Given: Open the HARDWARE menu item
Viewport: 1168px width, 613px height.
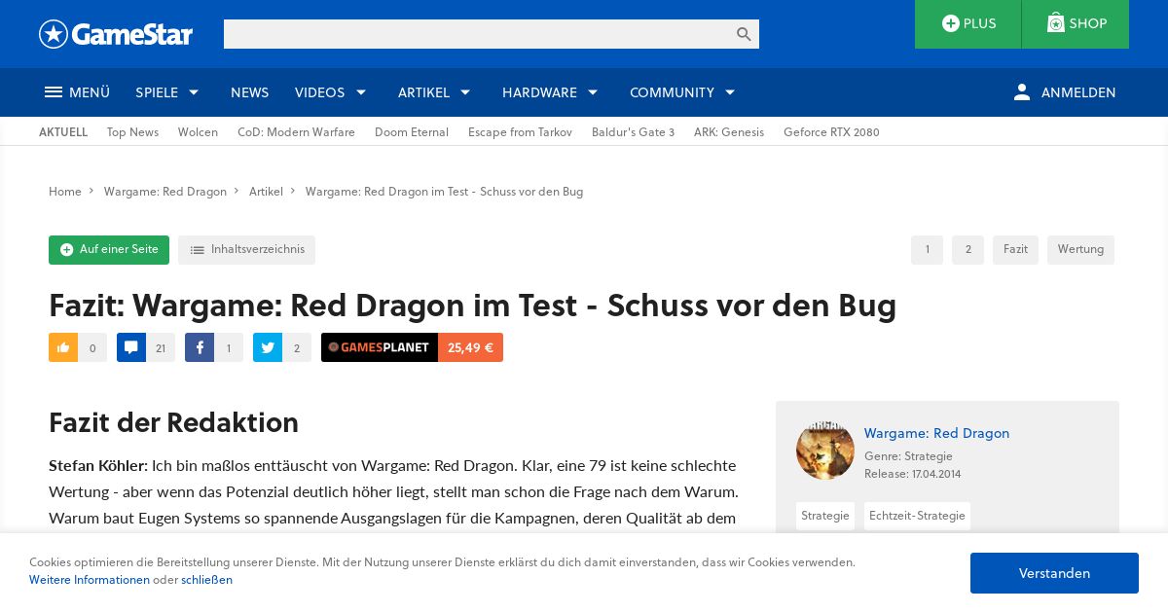Looking at the screenshot, I should tap(539, 92).
